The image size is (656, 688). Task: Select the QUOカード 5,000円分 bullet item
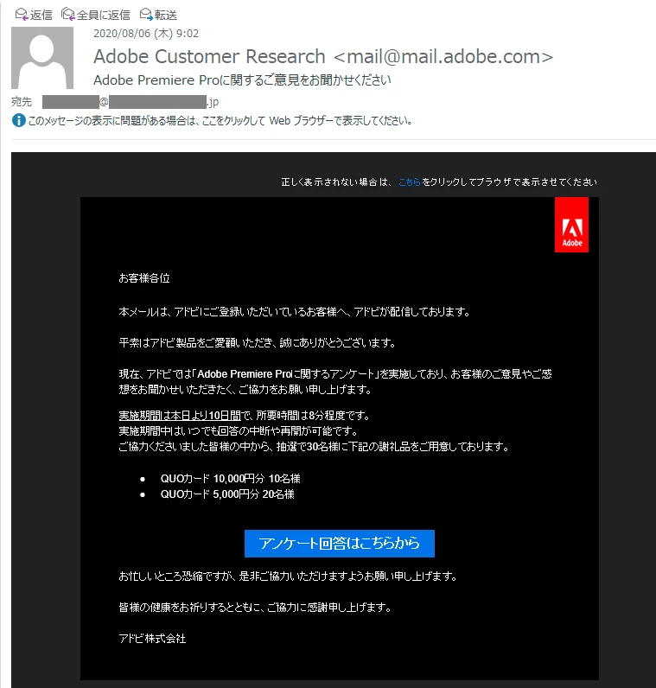click(x=227, y=494)
